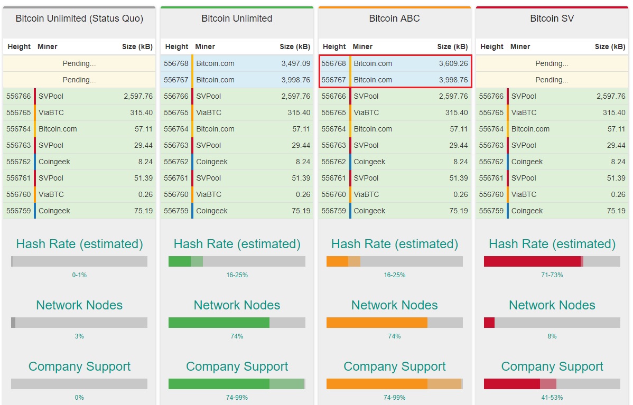This screenshot has width=633, height=405.
Task: Select block 556767 row in Bitcoin Unlimited
Action: coord(237,80)
